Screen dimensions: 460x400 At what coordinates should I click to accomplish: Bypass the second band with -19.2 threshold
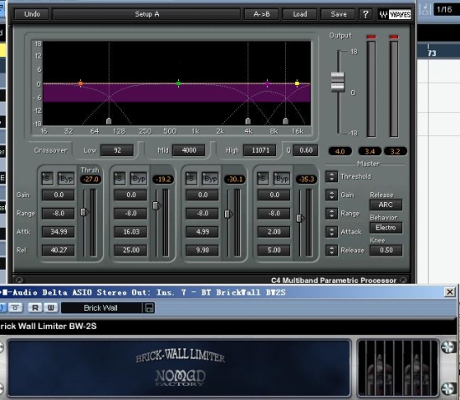tap(138, 179)
